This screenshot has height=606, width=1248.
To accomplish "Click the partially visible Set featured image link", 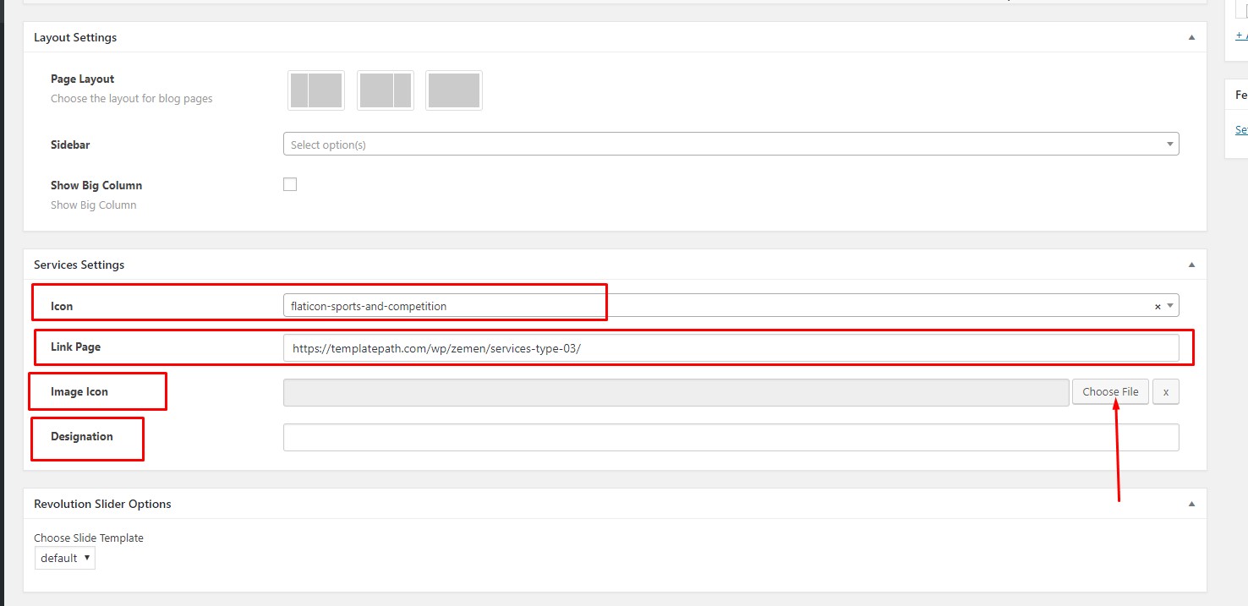I will (x=1241, y=130).
